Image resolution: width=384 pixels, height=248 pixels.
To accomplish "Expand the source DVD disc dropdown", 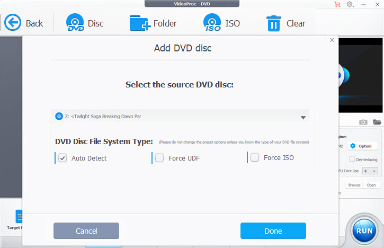I will point(303,117).
